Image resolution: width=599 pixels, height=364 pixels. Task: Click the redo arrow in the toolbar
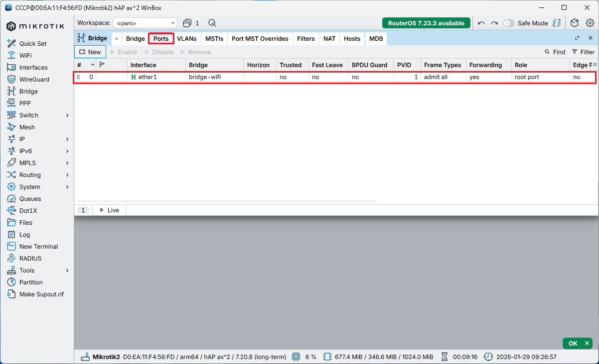click(494, 23)
